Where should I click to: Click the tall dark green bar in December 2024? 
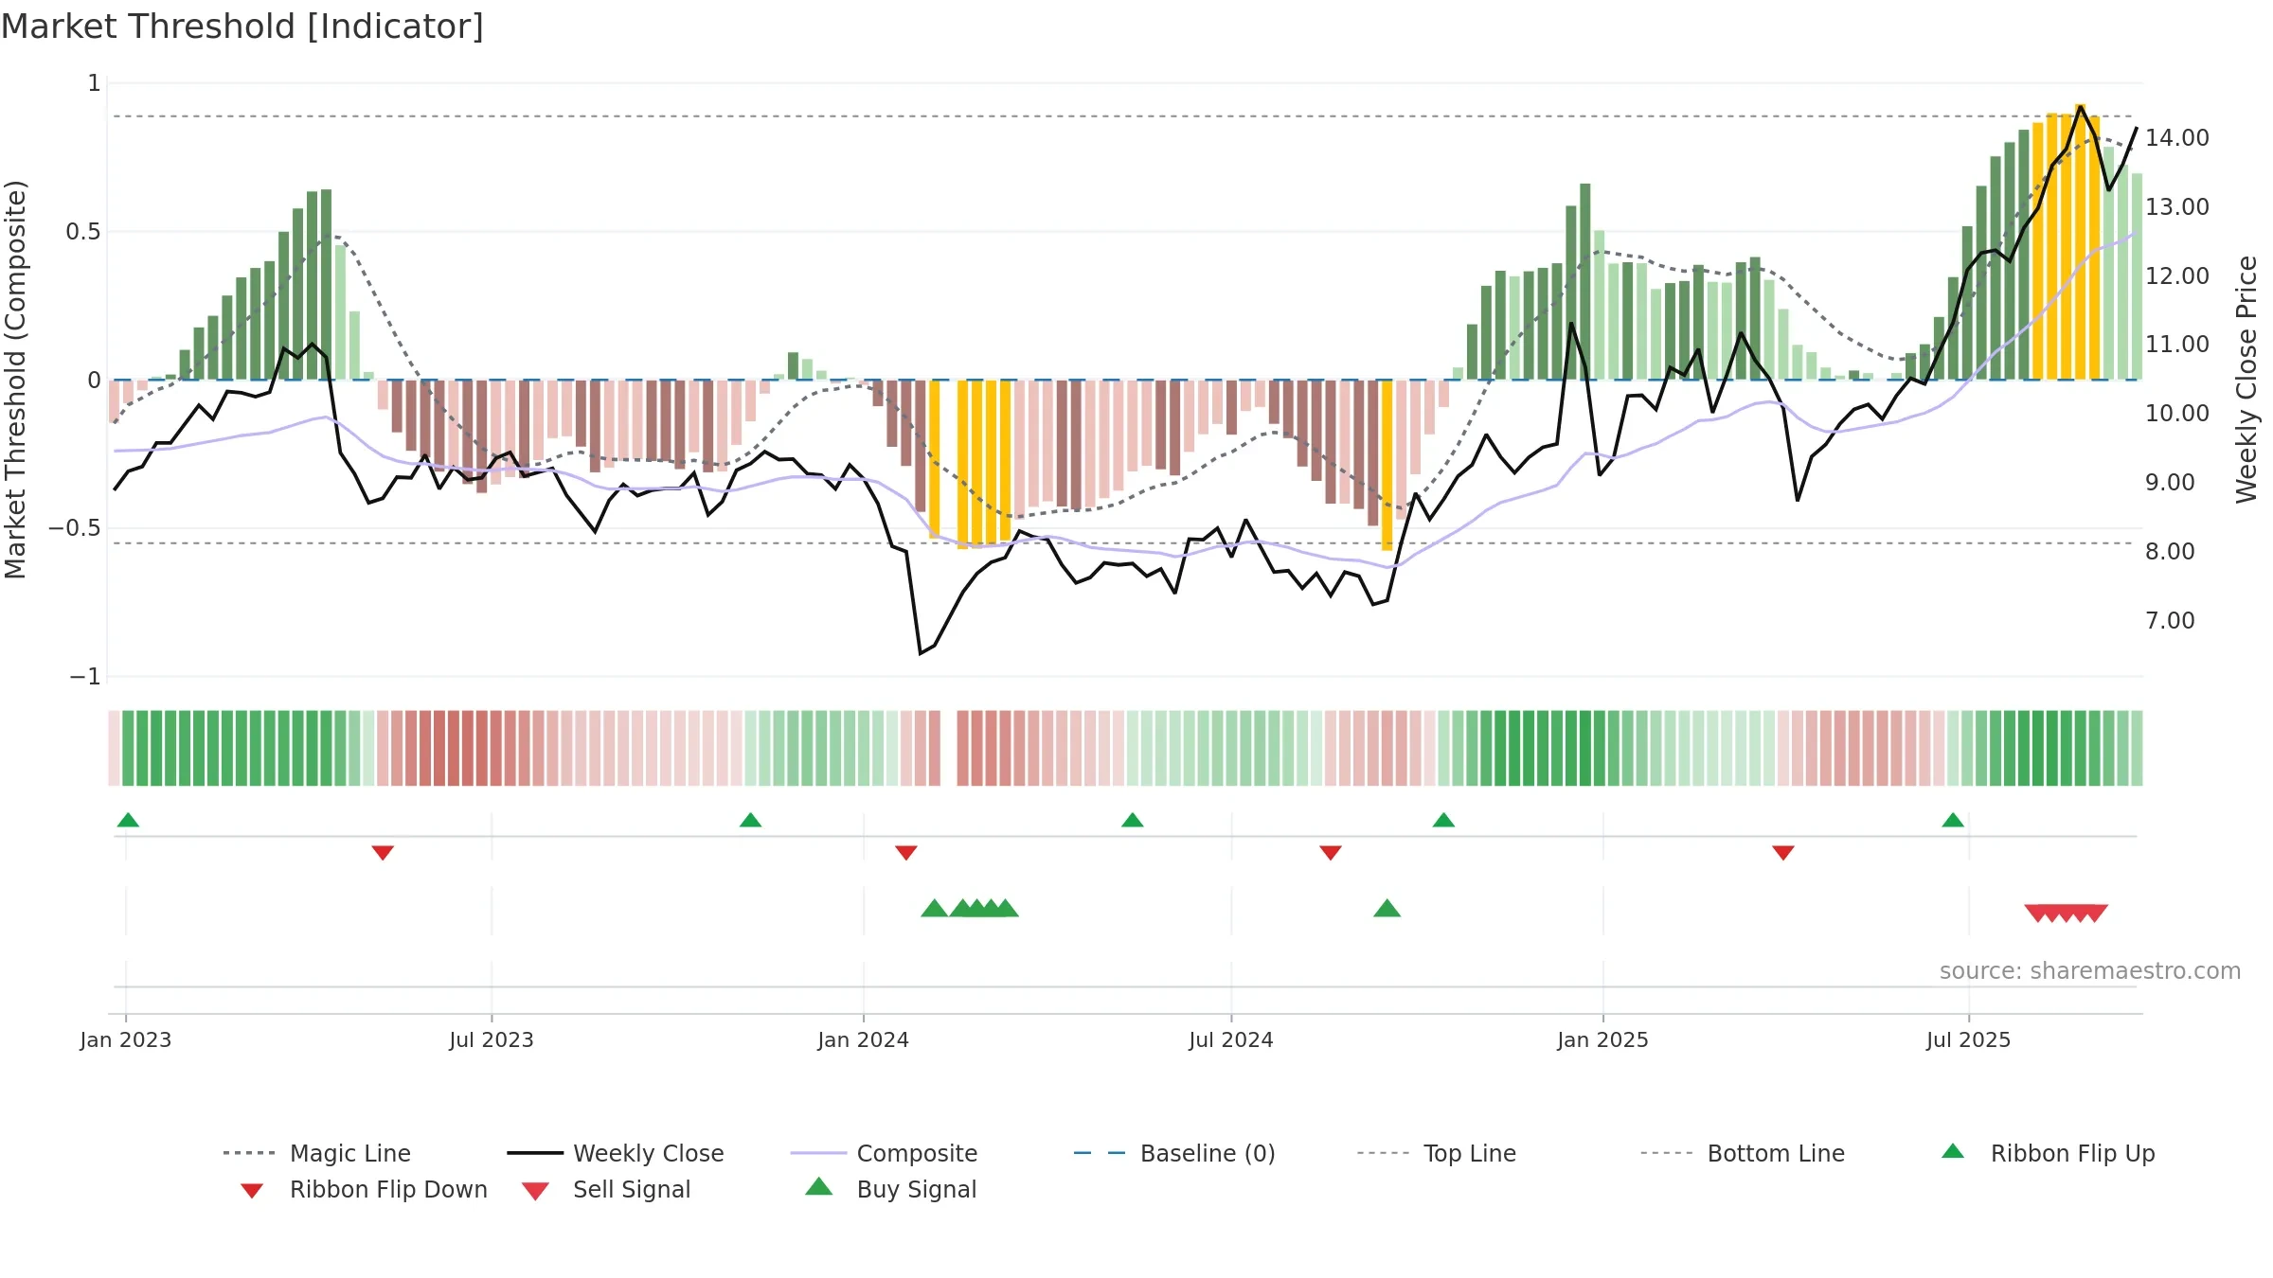click(x=1585, y=281)
